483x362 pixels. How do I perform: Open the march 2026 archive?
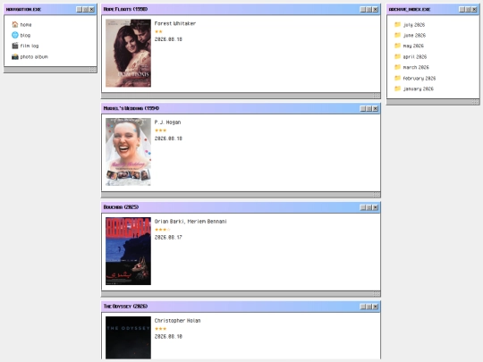(416, 67)
